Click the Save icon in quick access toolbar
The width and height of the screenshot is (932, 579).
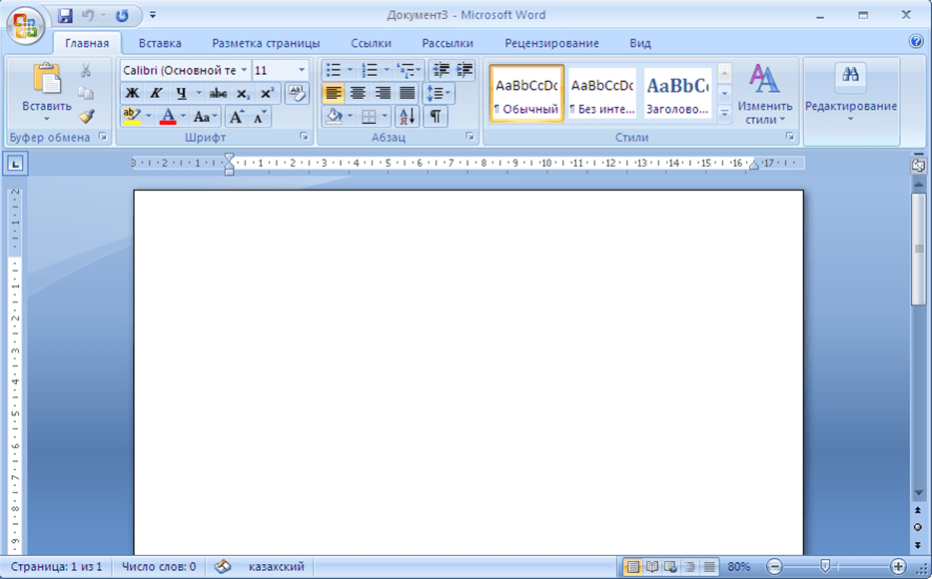(65, 16)
